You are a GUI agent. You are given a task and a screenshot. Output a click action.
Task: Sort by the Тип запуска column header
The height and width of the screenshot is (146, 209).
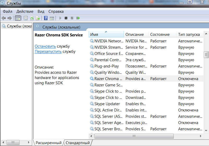190,34
